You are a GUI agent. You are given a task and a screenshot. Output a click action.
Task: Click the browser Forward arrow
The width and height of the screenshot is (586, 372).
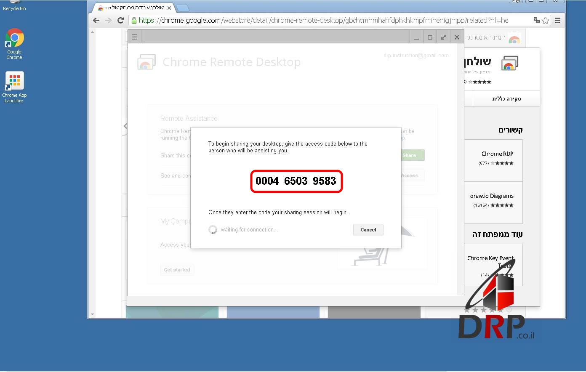[108, 20]
